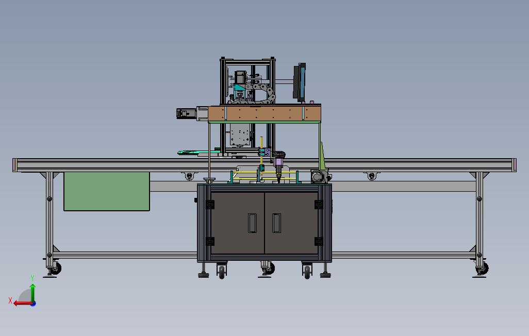Select the conveyor frame's far-right caster wheel
529x336 pixels.
pyautogui.click(x=483, y=268)
